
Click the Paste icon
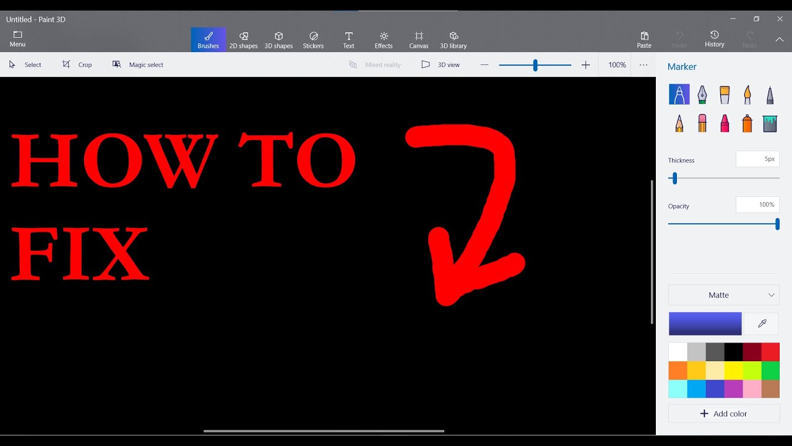pos(644,35)
